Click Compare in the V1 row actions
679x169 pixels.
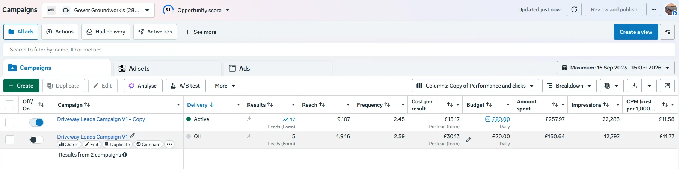point(148,144)
